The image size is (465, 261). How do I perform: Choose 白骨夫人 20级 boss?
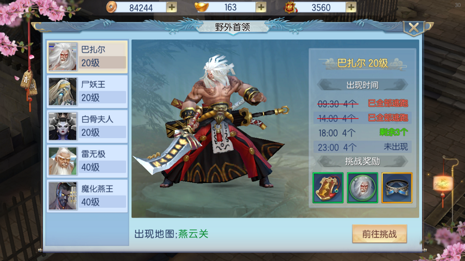tap(87, 126)
